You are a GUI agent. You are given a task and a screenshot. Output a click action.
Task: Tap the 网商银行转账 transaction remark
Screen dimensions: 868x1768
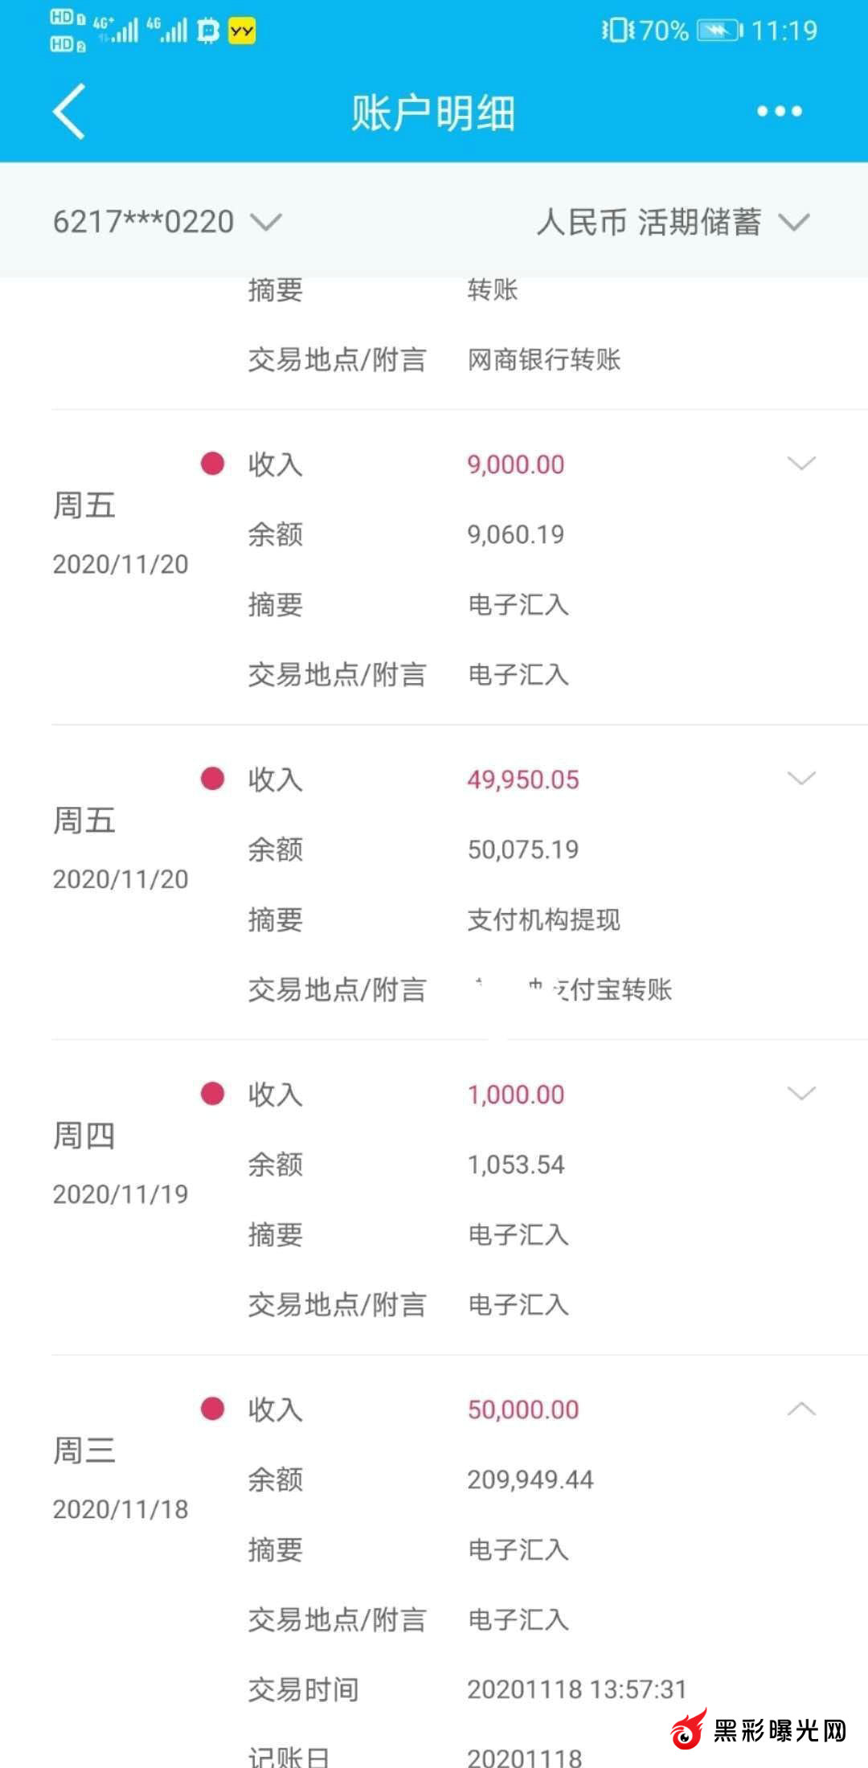[544, 359]
